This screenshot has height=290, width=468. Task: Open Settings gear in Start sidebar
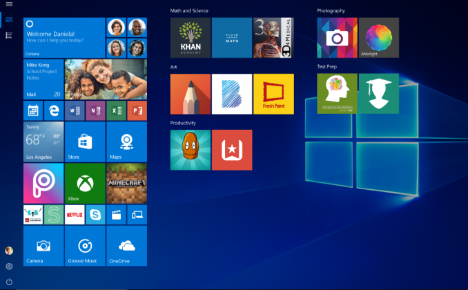pos(9,267)
